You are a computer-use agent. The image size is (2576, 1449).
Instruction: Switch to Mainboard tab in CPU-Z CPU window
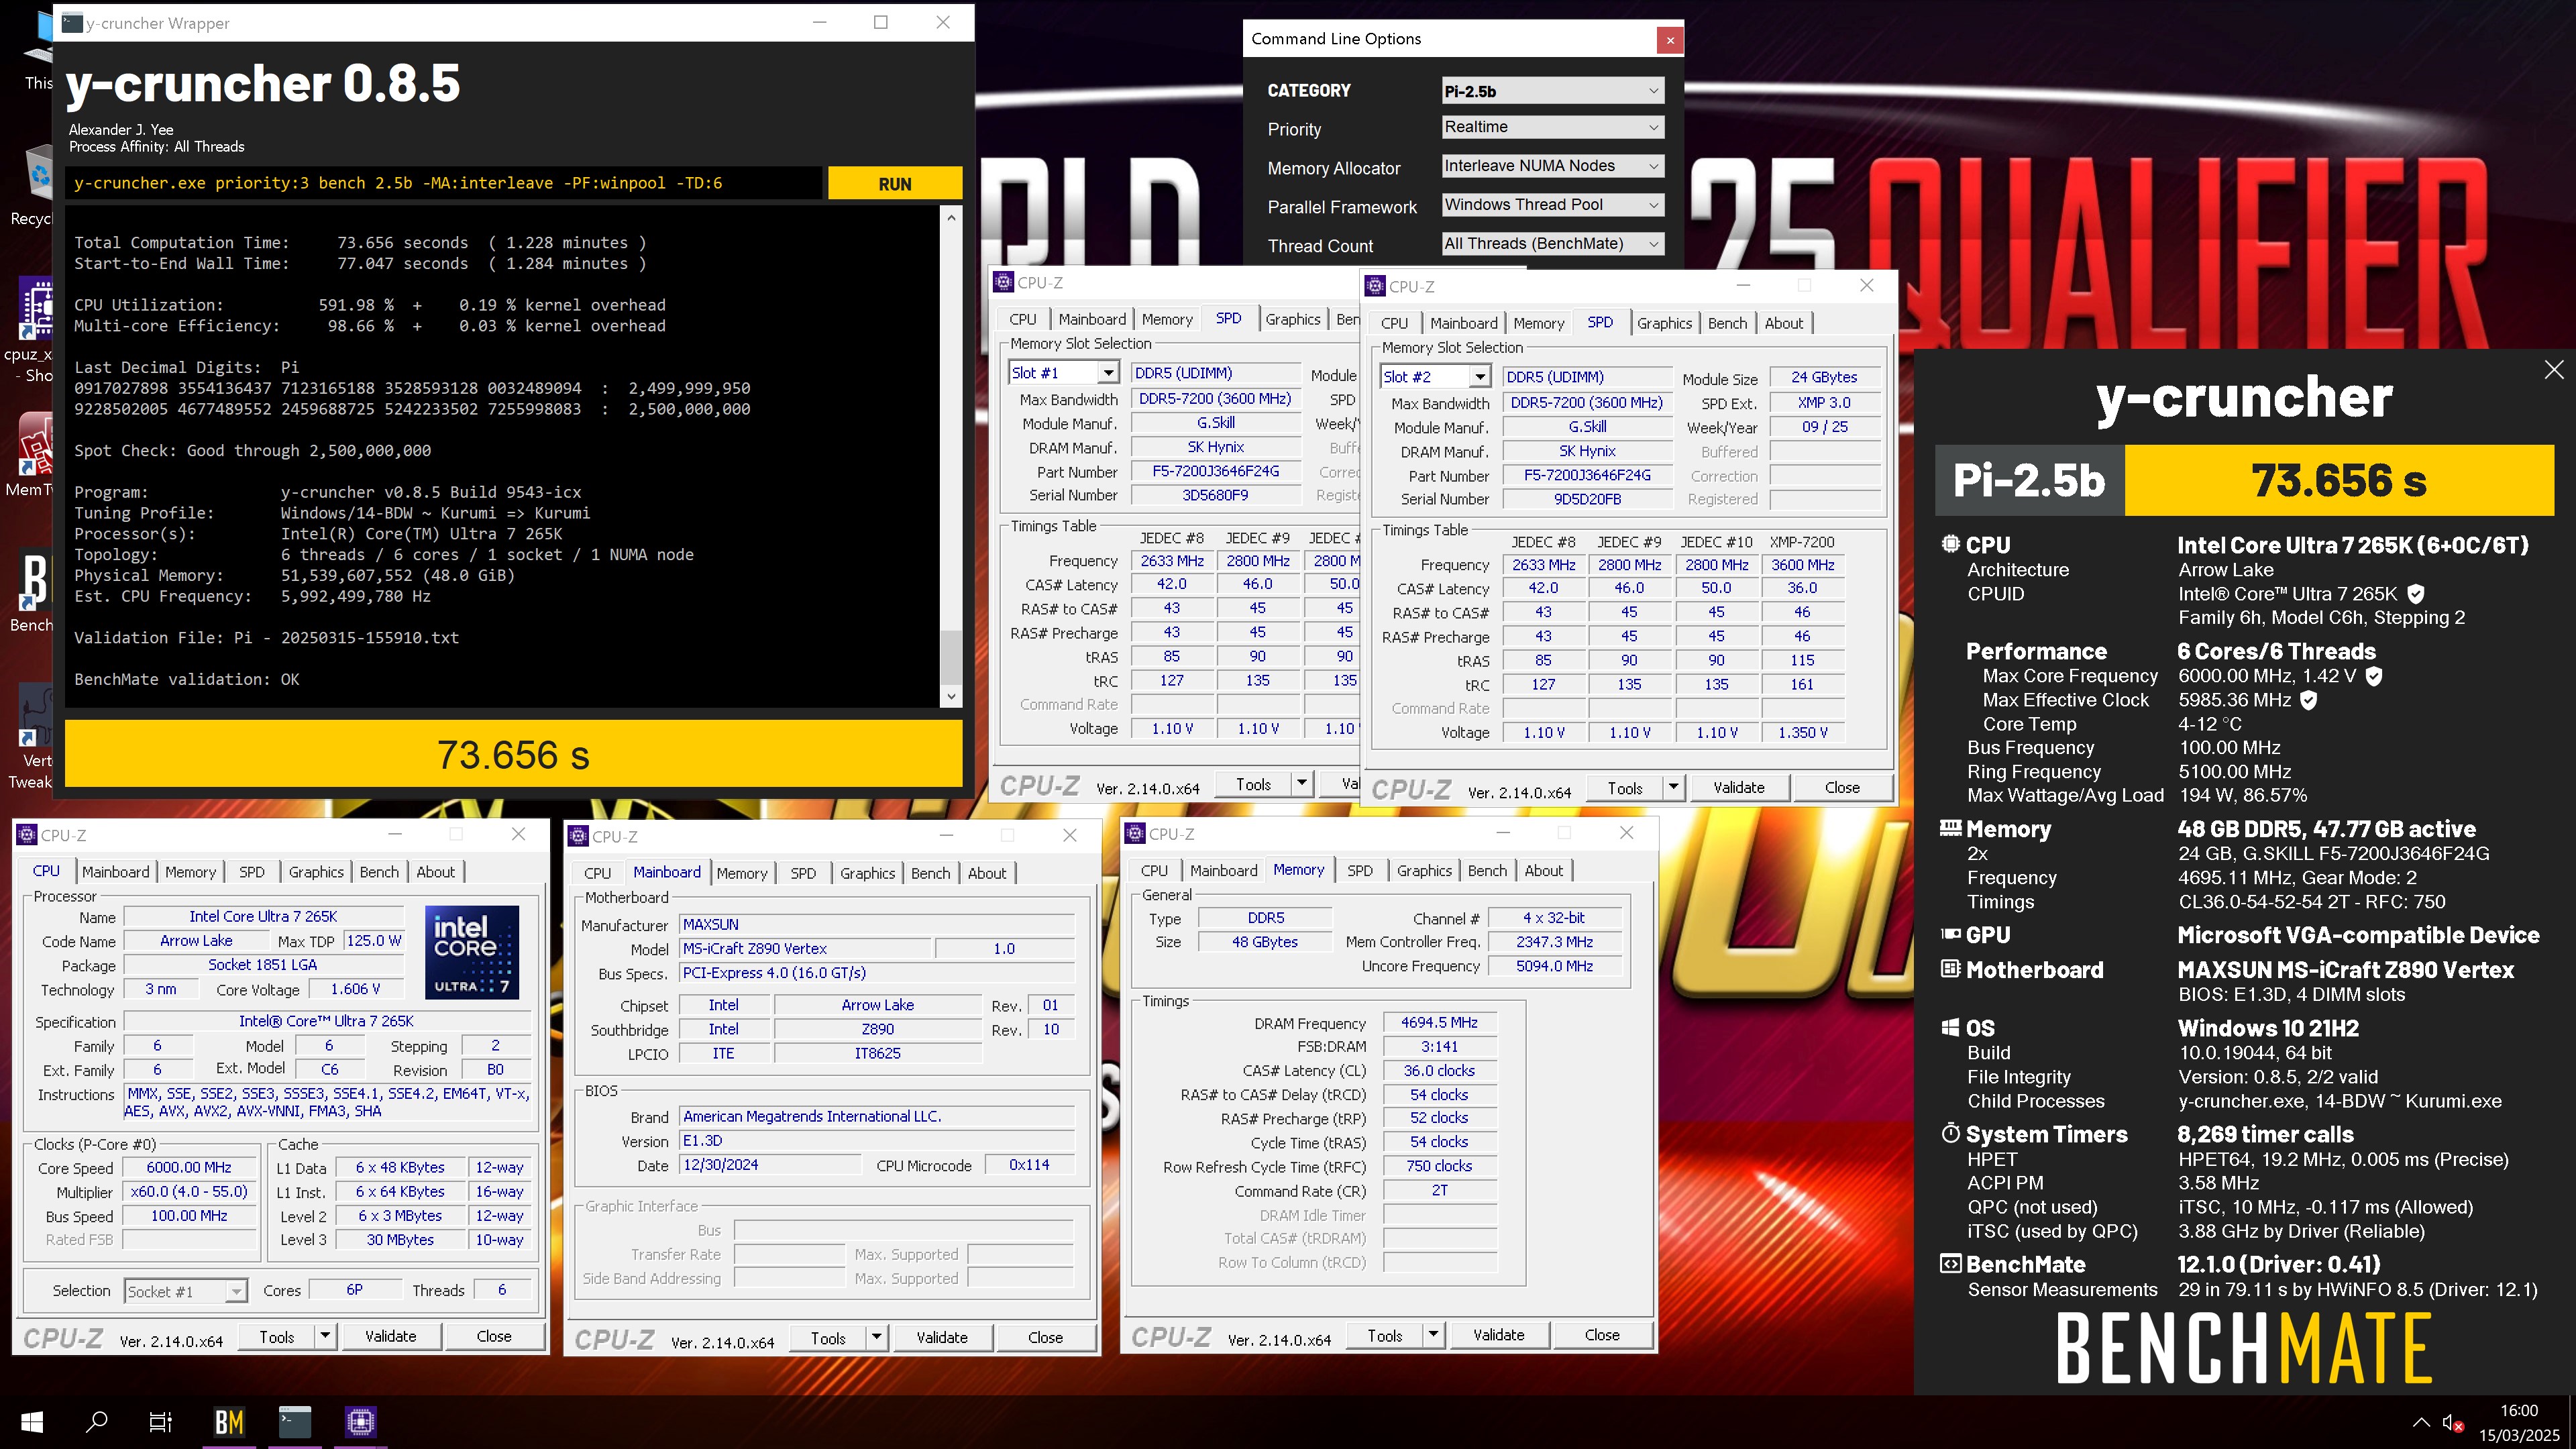tap(115, 872)
